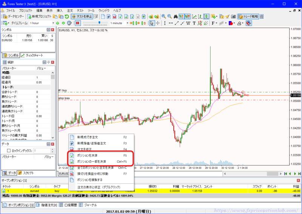The height and width of the screenshot is (214, 302).
Task: Click the zoom out magnifier icon
Action: (169, 17)
